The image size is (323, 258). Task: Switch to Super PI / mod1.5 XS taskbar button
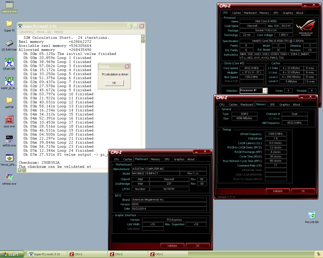pos(47,254)
